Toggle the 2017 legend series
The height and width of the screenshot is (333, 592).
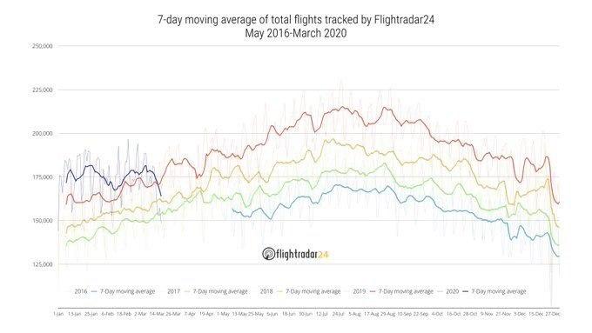click(173, 291)
